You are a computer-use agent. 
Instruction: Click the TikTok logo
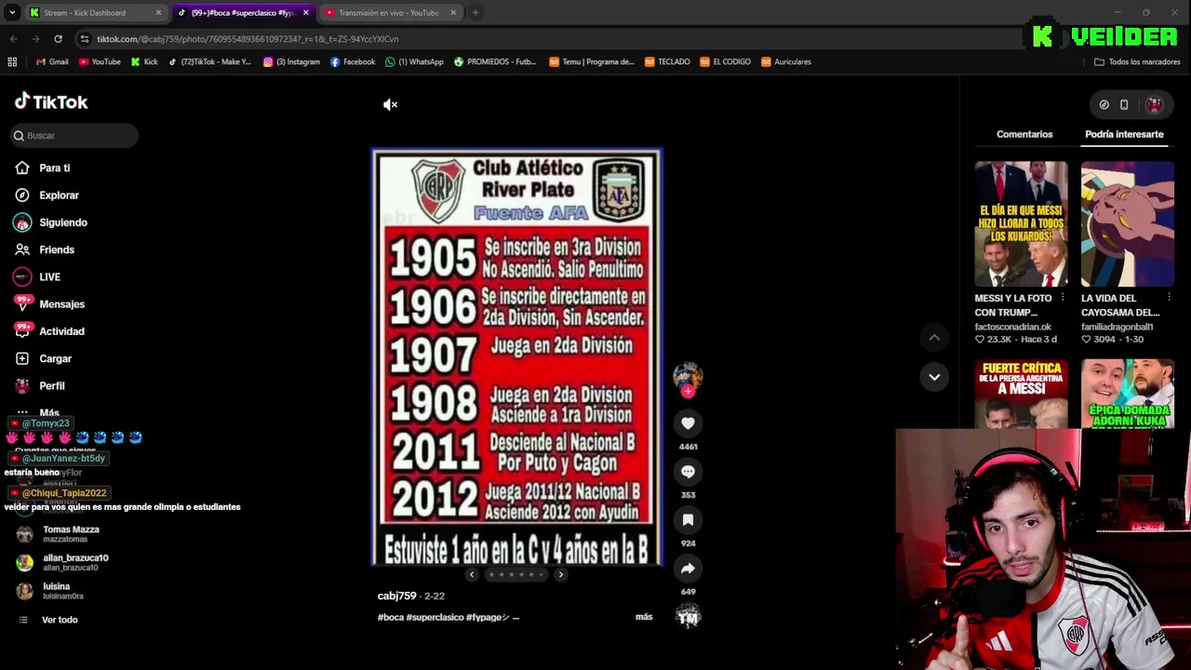(x=51, y=102)
